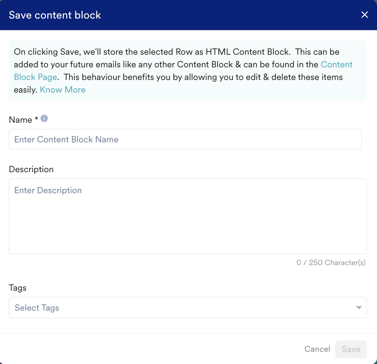The height and width of the screenshot is (364, 377).
Task: Click the Tags field label
Action: (18, 288)
